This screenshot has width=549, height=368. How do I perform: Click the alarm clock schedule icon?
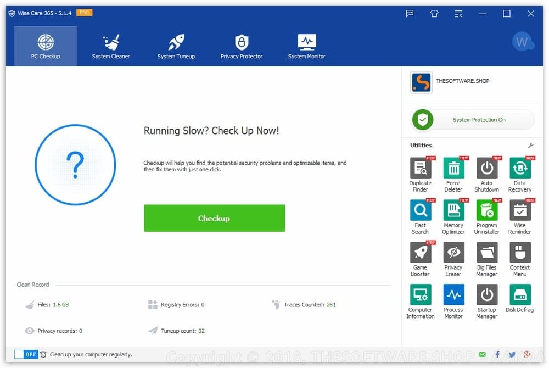(x=43, y=354)
